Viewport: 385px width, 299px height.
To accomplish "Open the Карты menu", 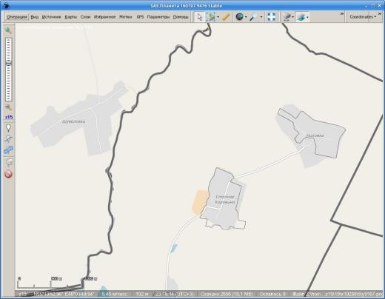I will (x=71, y=17).
